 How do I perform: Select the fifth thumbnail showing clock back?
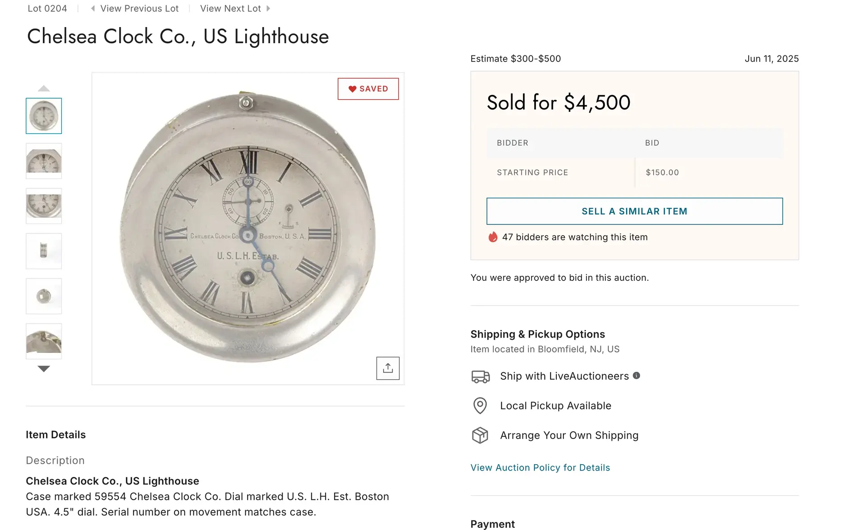[44, 296]
